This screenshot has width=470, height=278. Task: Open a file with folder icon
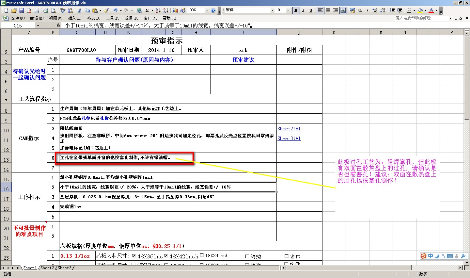(x=14, y=10)
